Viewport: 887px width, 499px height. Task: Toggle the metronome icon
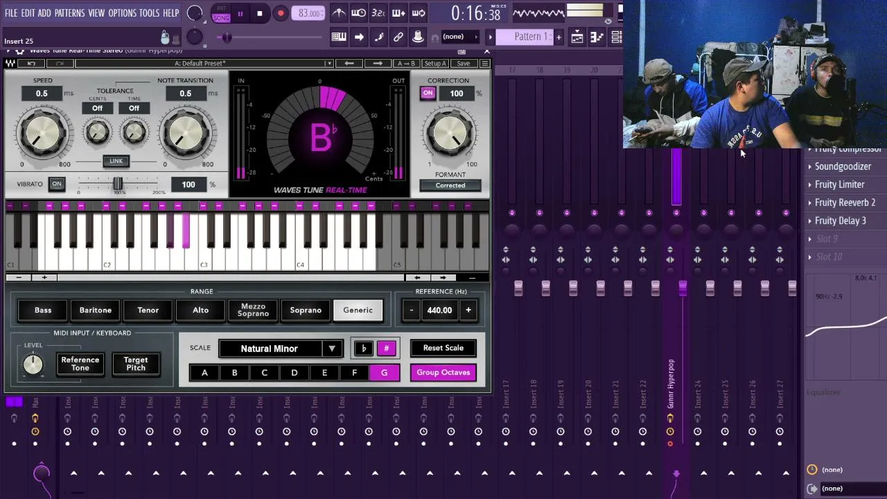(339, 13)
